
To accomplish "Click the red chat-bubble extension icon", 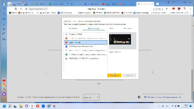I will (x=179, y=9).
